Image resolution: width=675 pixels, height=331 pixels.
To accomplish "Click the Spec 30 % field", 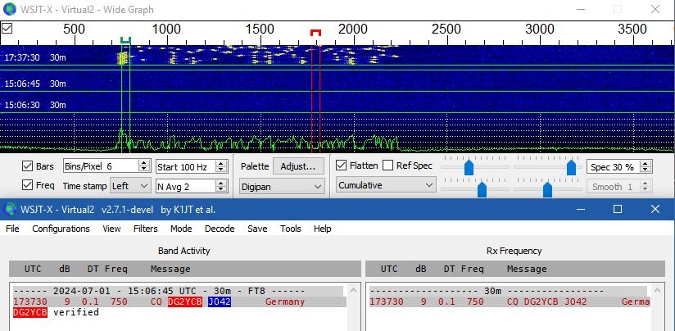I will pyautogui.click(x=614, y=167).
